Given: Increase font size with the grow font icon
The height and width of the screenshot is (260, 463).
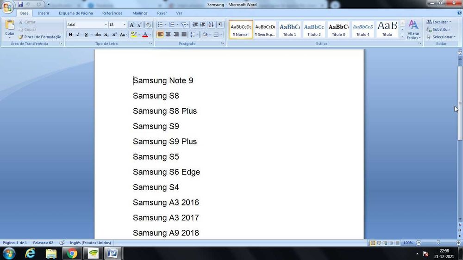Looking at the screenshot, I should 132,25.
